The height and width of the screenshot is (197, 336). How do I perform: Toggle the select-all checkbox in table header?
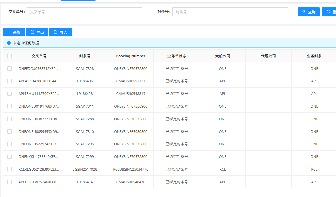(9, 56)
